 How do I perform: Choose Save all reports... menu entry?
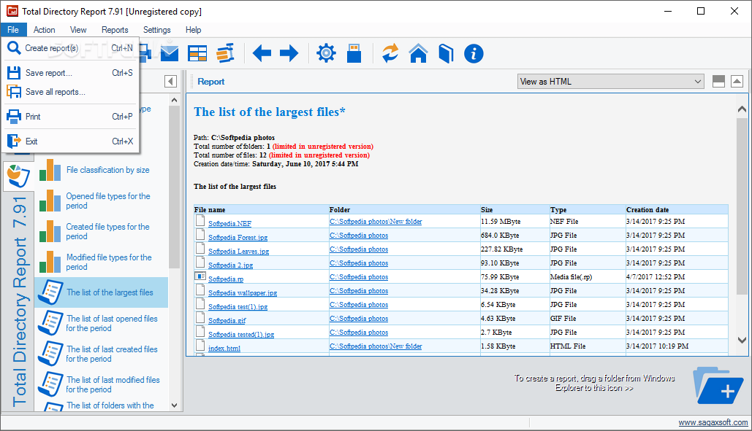(71, 92)
